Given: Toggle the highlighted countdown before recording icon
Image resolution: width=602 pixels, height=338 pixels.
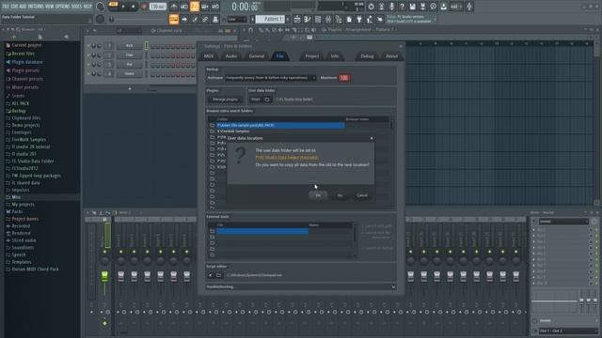Looking at the screenshot, I should 195,7.
